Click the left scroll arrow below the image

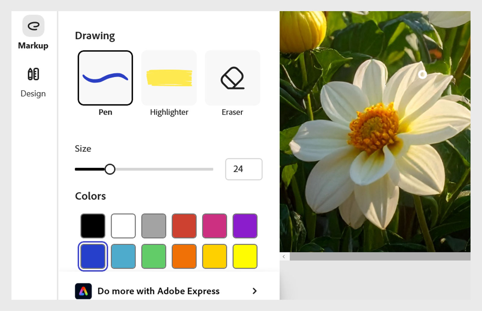pos(283,256)
